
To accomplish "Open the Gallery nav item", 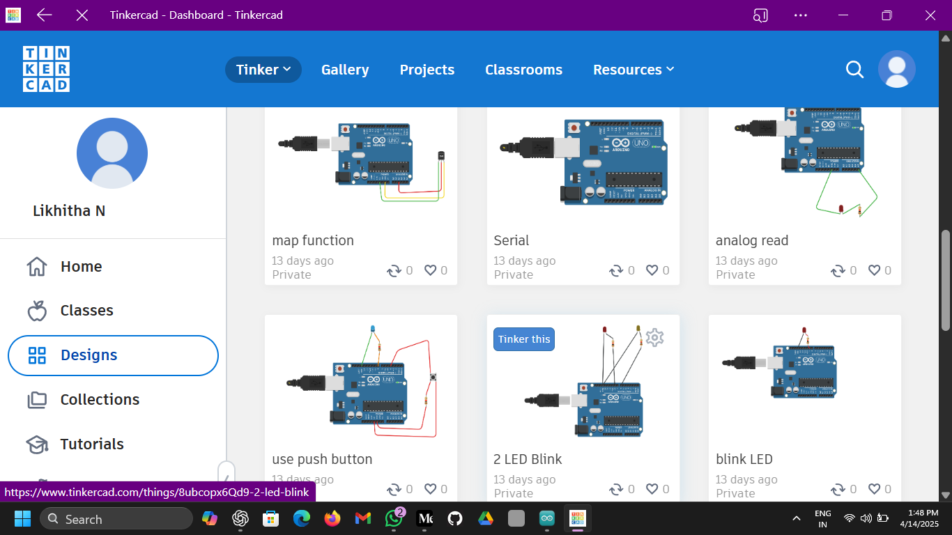I will coord(345,70).
